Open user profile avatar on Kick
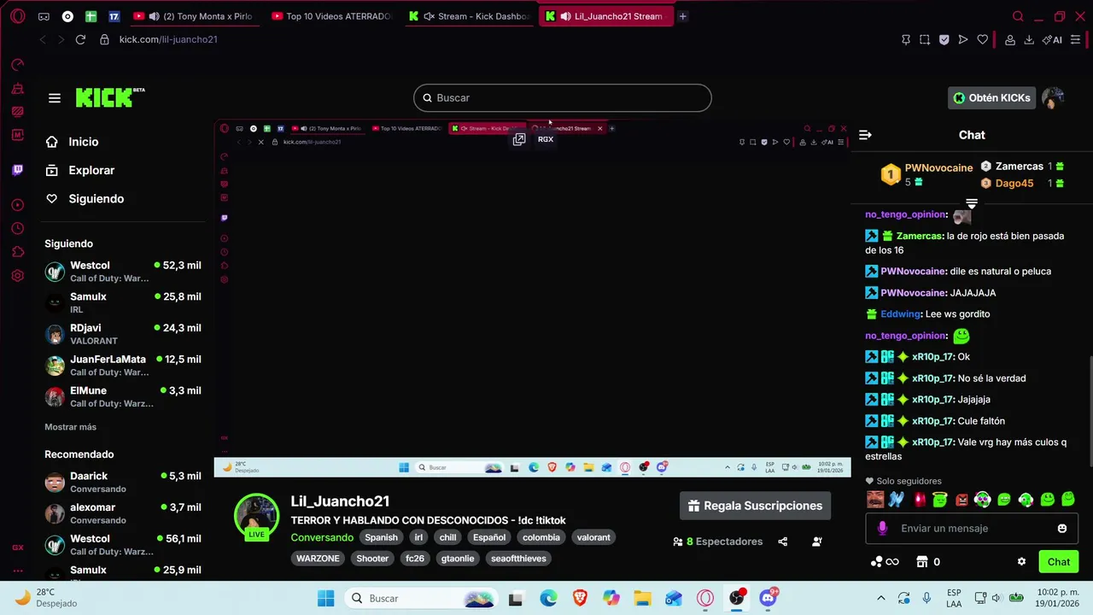 (x=1053, y=97)
